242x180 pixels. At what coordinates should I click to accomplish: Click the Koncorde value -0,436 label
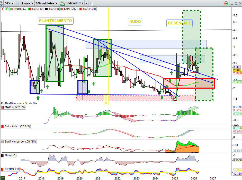[x=237, y=151]
